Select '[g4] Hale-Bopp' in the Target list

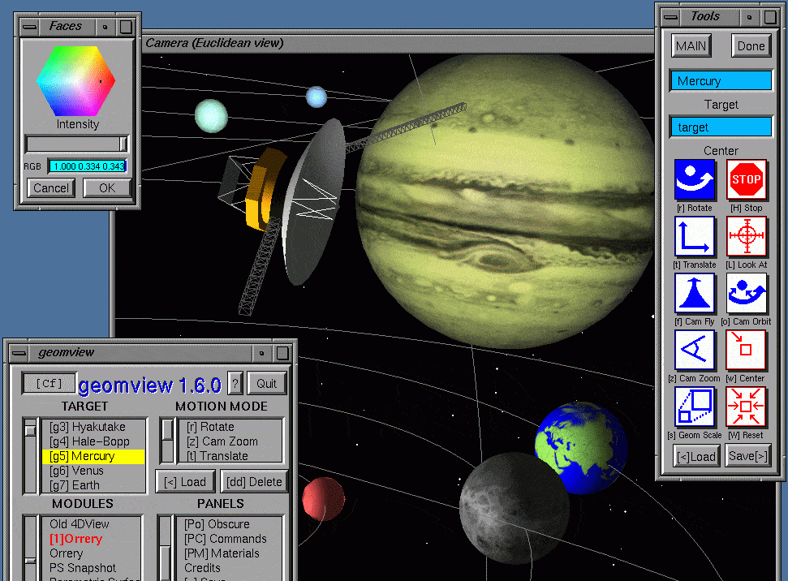(x=94, y=441)
